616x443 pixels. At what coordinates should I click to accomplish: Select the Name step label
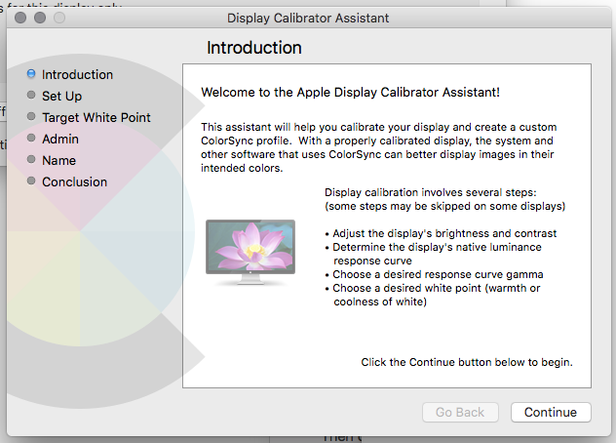(58, 160)
